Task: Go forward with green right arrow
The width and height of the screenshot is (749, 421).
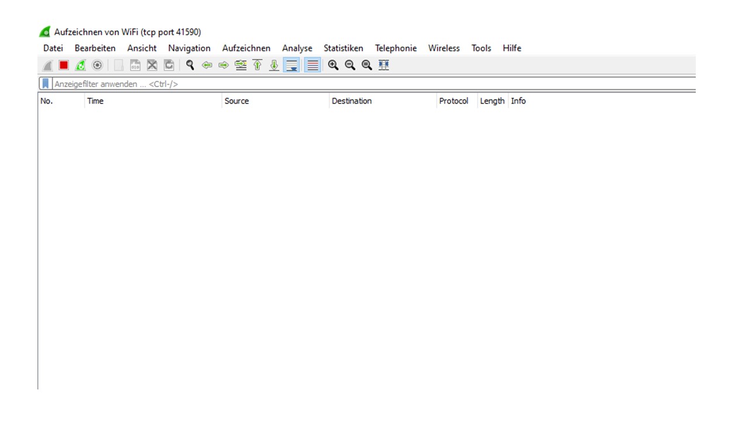Action: click(x=224, y=65)
